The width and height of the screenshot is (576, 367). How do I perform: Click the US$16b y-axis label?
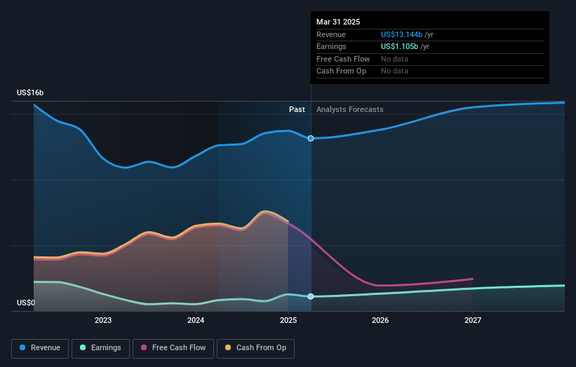tap(30, 92)
